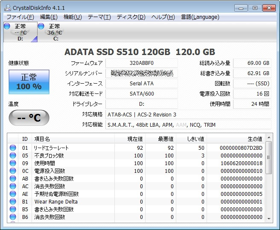
Task: Select the Wear Range Delta row name
Action: 56,201
